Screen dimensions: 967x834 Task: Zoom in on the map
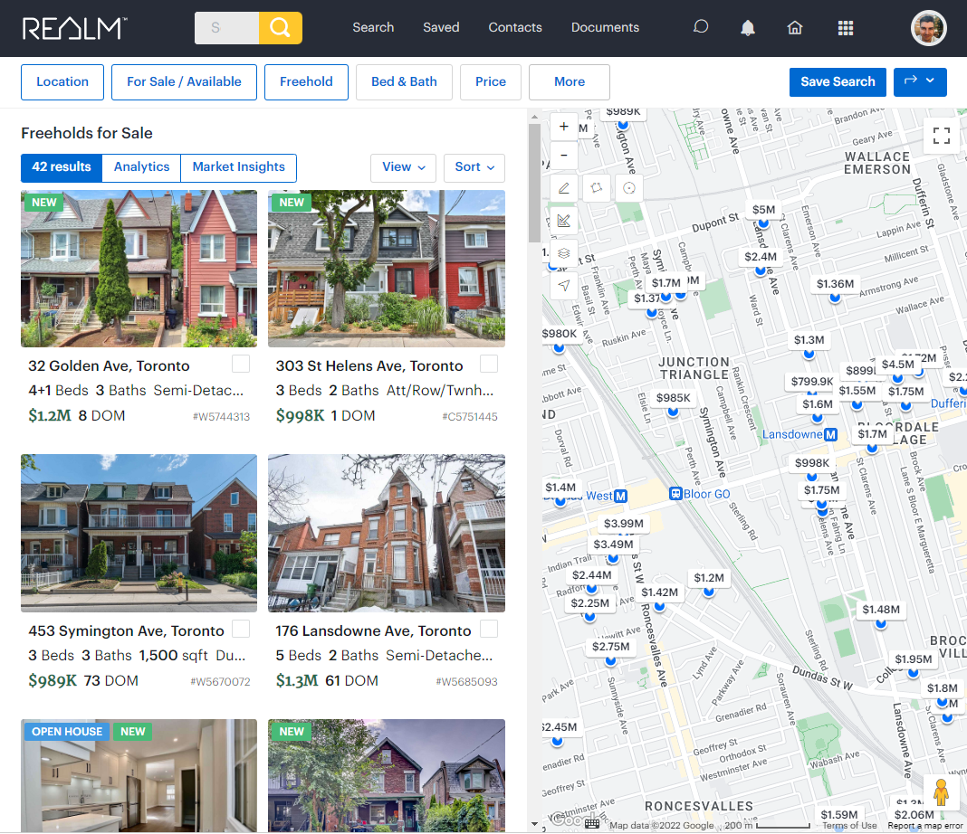point(564,127)
